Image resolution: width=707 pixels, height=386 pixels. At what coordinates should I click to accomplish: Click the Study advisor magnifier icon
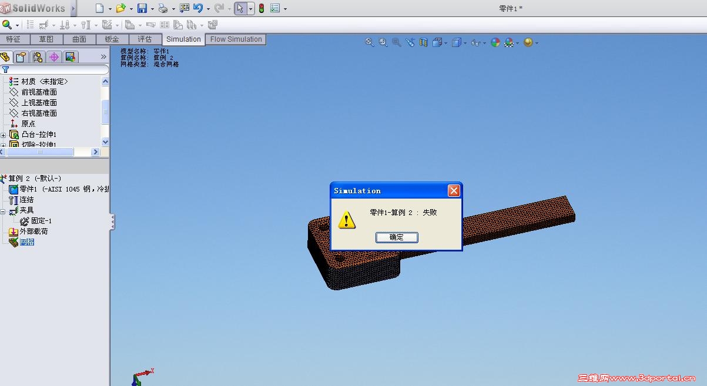pos(6,25)
